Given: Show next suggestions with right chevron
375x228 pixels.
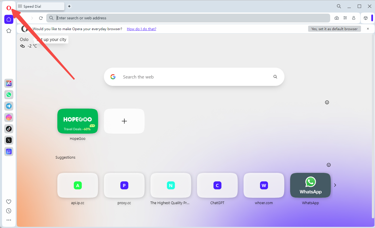Looking at the screenshot, I should (335, 185).
